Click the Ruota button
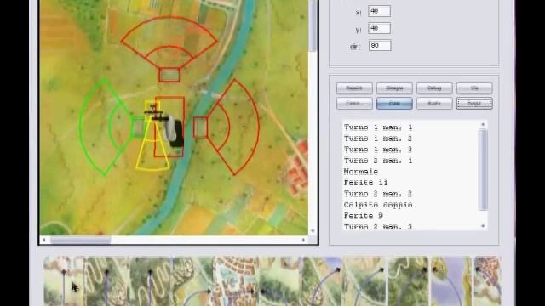 coord(434,104)
